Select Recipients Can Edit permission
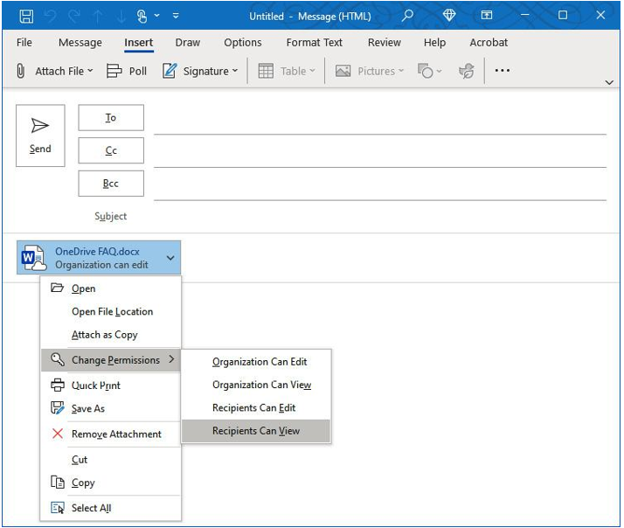This screenshot has width=624, height=528. coord(256,407)
